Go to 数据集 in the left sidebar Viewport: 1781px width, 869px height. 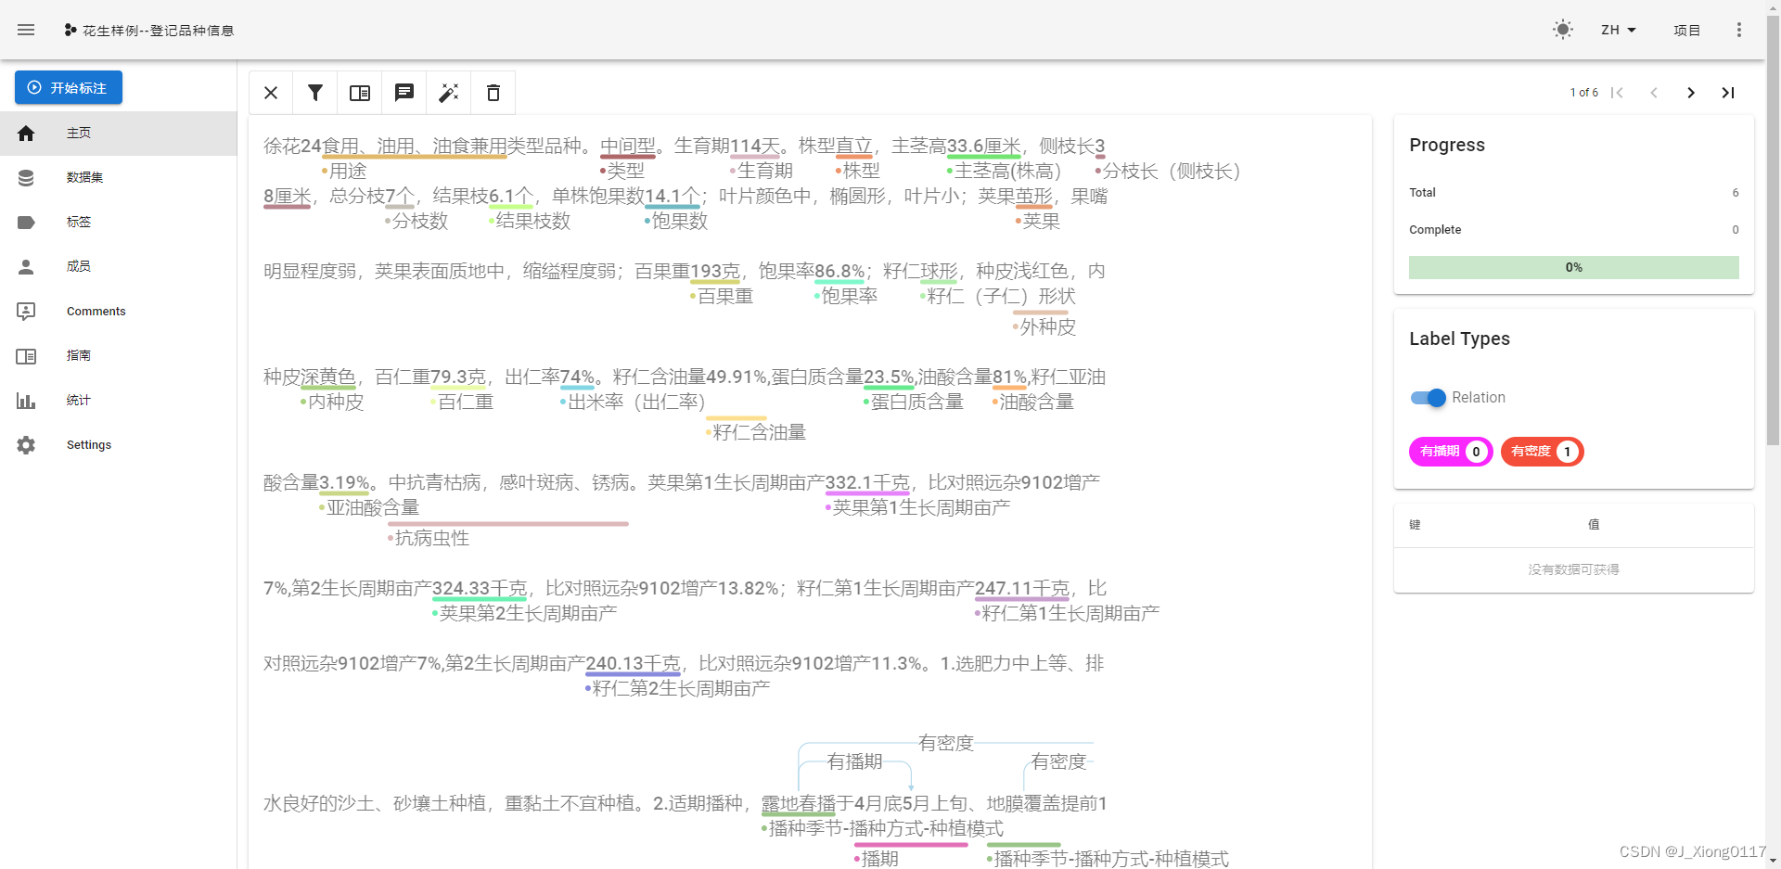84,177
